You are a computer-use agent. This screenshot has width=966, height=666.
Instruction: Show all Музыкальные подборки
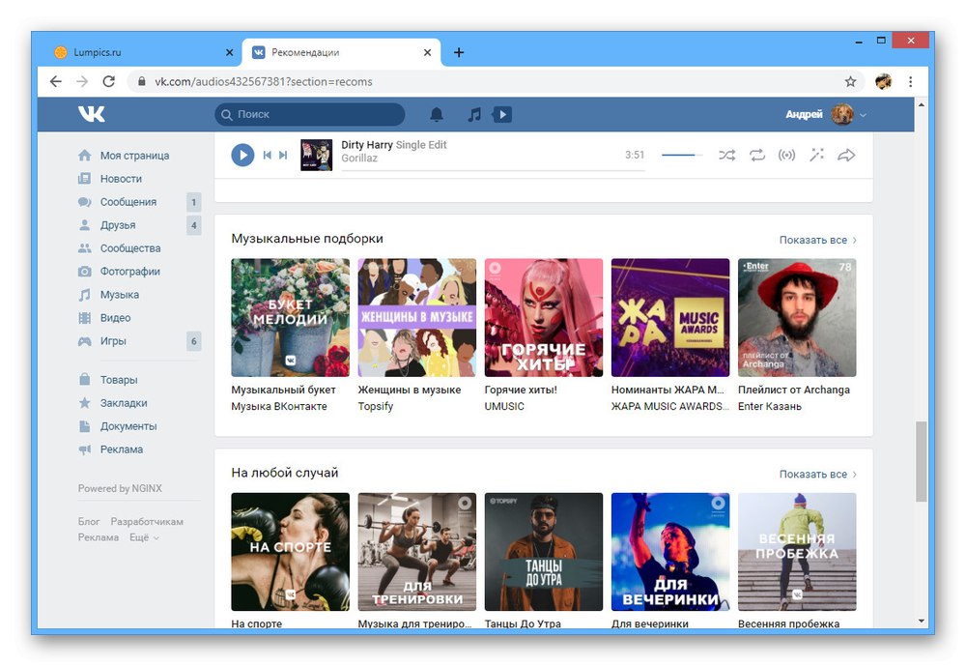point(817,240)
